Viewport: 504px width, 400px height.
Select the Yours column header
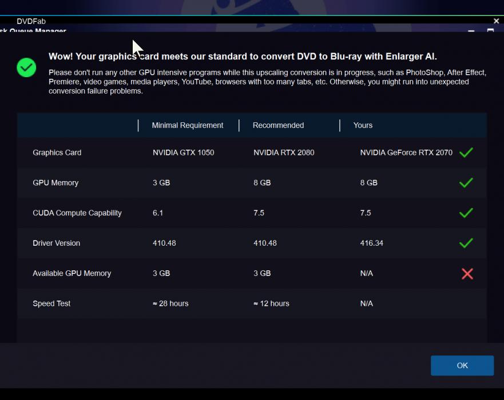[x=363, y=125]
